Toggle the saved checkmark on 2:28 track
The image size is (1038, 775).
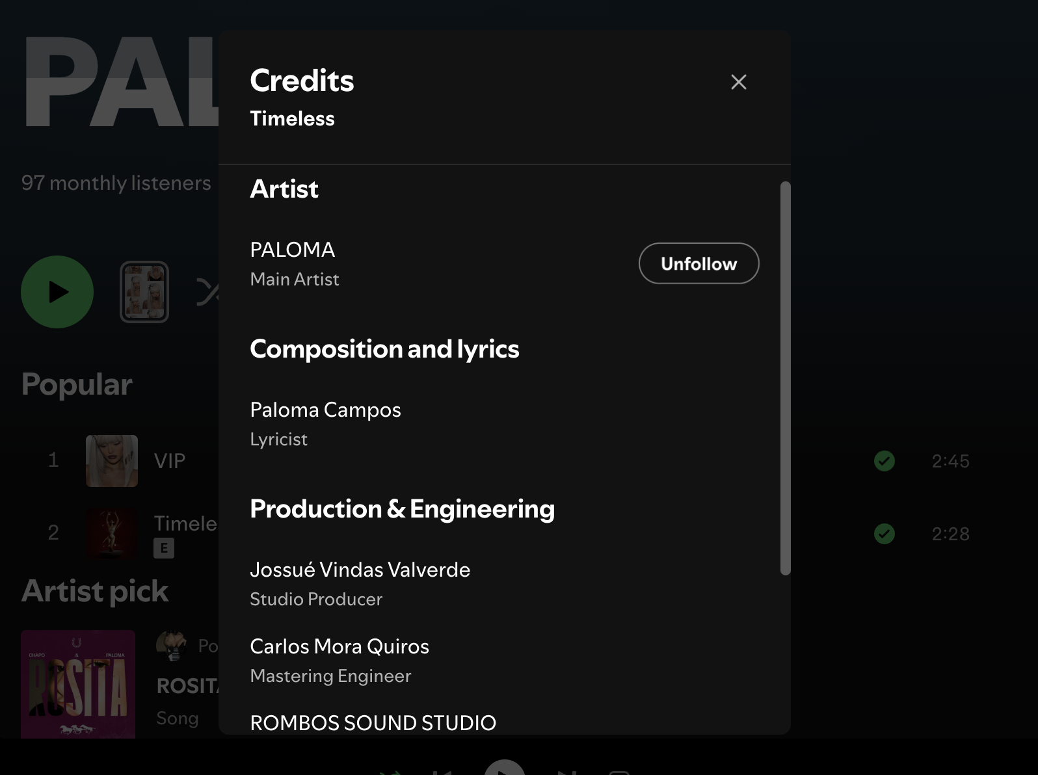885,534
